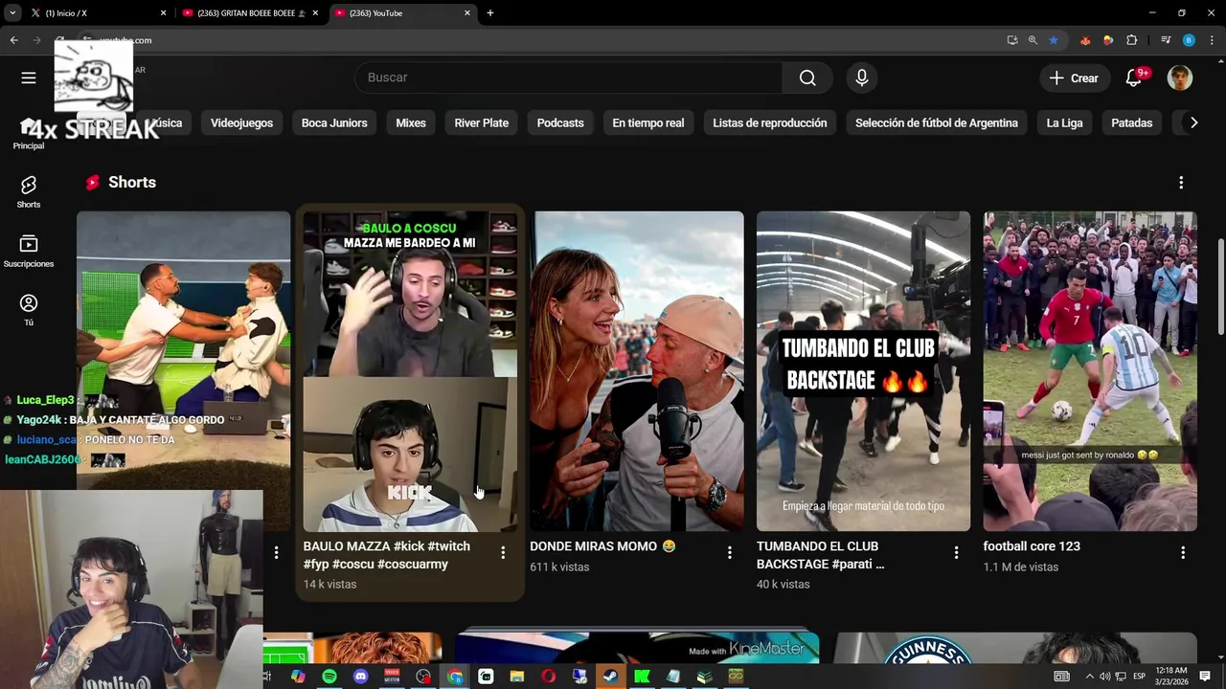Select the Boca Juniors chip

pyautogui.click(x=334, y=123)
